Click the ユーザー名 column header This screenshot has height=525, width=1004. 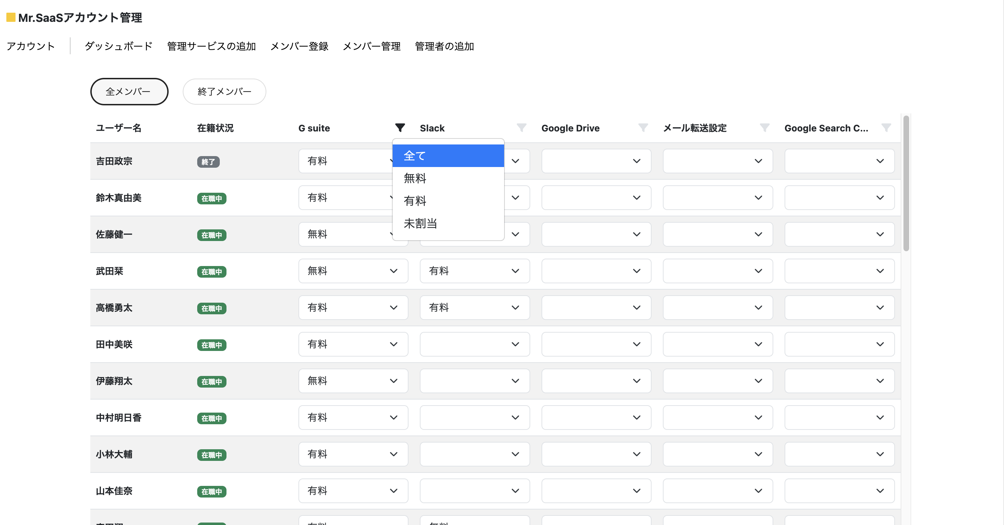119,128
